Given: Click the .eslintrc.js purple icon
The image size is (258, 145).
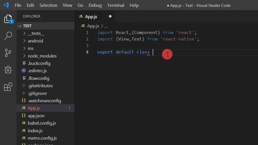Looking at the screenshot, I should [x=24, y=70].
